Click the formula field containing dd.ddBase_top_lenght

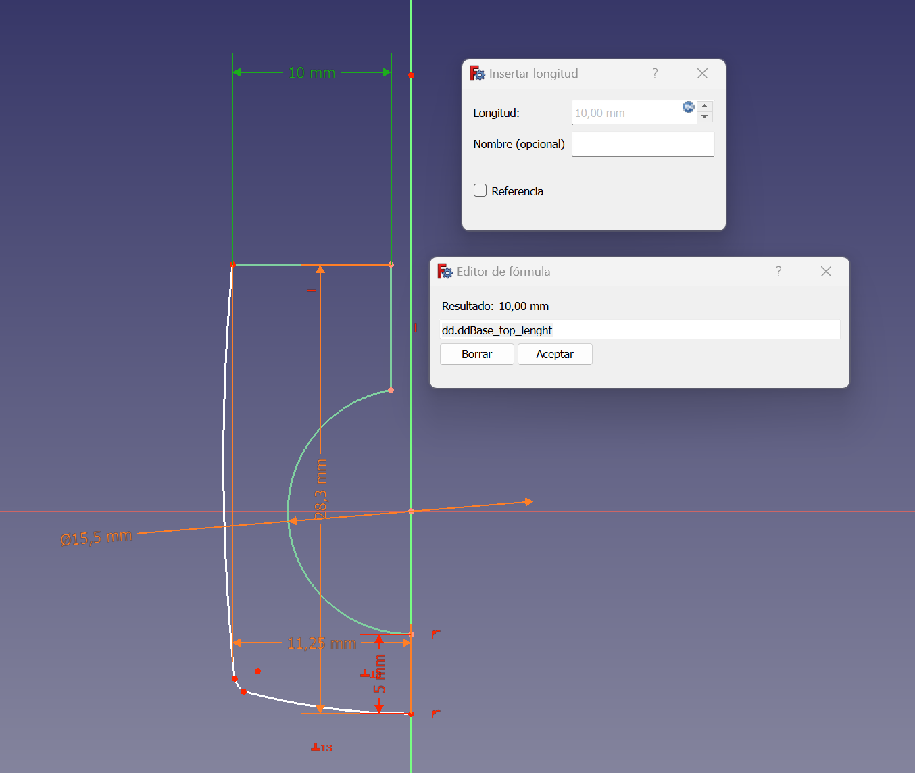[639, 330]
